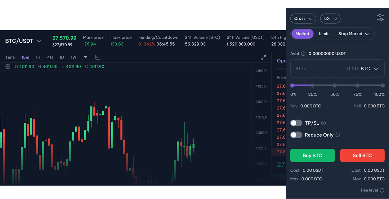Viewport: 389px width, 199px height.
Task: Click the Stop amount input field
Action: 324,69
